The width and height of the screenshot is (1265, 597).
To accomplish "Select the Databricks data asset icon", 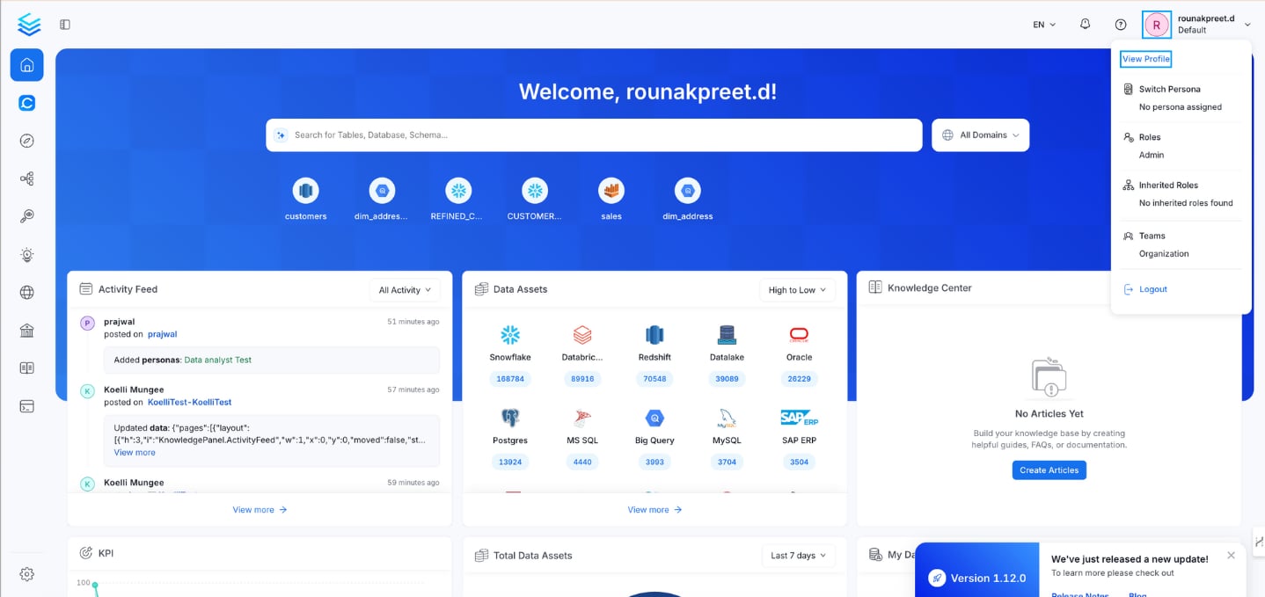I will 582,335.
